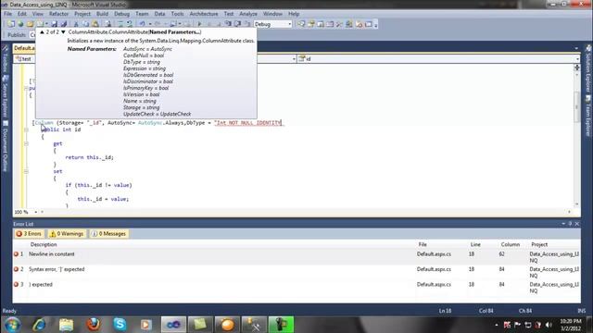Toggle the 0 Warnings filter button

tap(67, 234)
